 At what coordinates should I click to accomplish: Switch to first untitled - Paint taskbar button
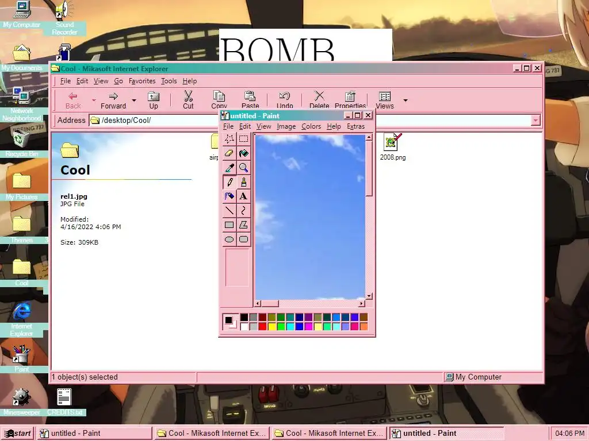tap(95, 433)
